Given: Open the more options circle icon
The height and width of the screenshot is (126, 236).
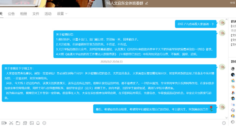Looking at the screenshot, I should [x=44, y=123].
